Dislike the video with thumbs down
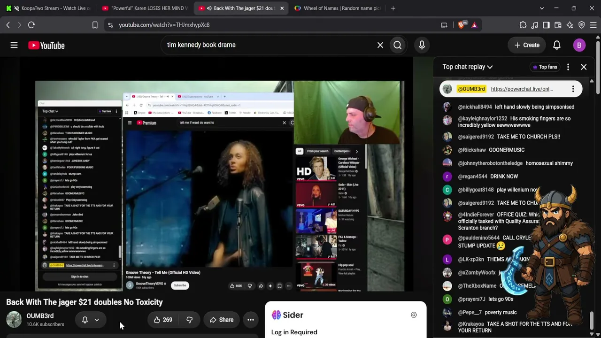 click(x=189, y=320)
